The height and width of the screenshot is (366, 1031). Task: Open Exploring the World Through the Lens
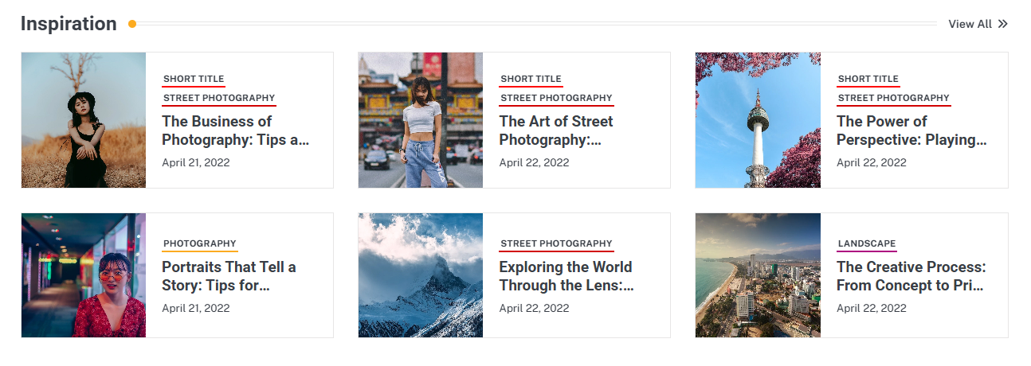566,276
